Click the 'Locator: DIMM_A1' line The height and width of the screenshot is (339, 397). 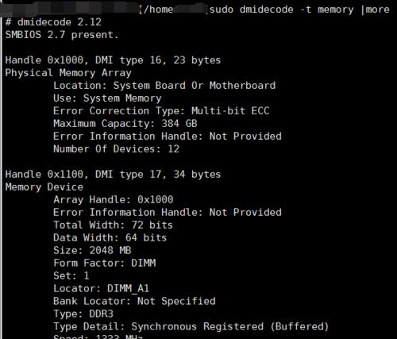(102, 288)
